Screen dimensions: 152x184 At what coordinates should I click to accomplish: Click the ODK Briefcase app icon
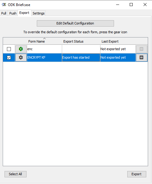[4, 5]
